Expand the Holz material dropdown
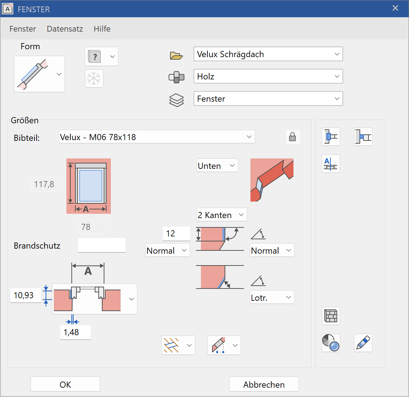The width and height of the screenshot is (409, 397). coord(268,76)
